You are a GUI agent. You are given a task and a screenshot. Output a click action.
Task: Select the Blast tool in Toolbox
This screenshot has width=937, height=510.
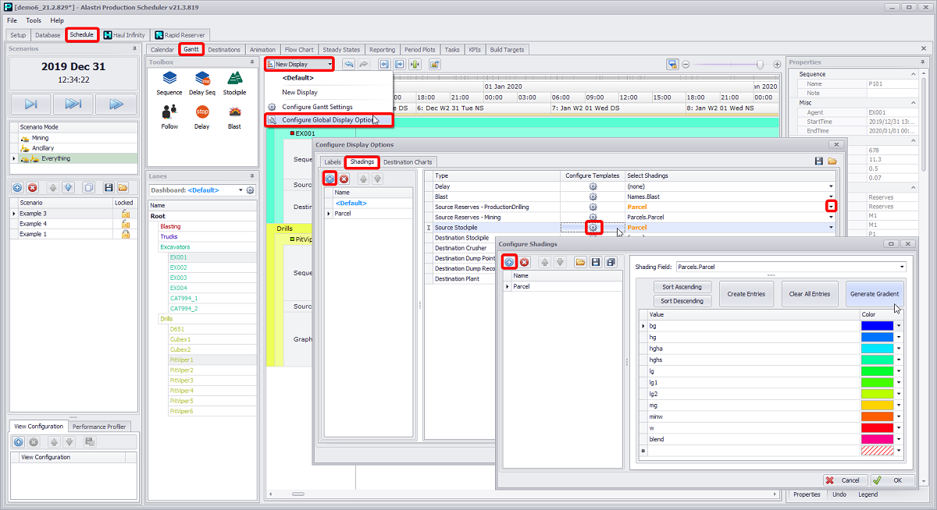(x=234, y=115)
